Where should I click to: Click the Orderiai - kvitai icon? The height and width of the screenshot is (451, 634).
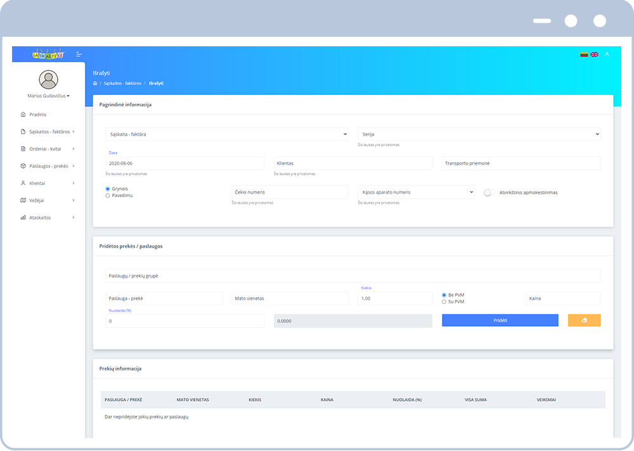pos(23,149)
